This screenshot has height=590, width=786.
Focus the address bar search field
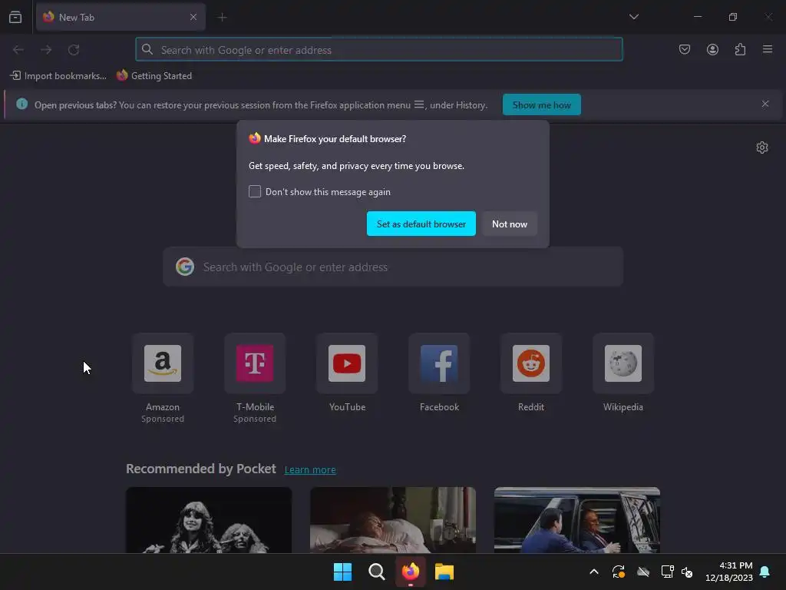pos(379,50)
